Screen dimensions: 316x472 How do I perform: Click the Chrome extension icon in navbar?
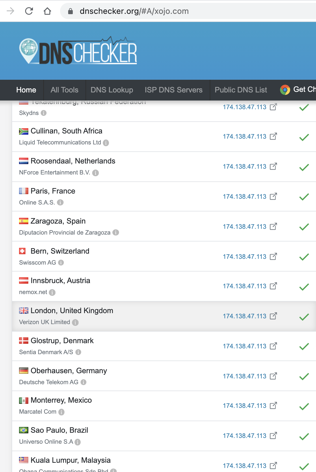pos(285,90)
